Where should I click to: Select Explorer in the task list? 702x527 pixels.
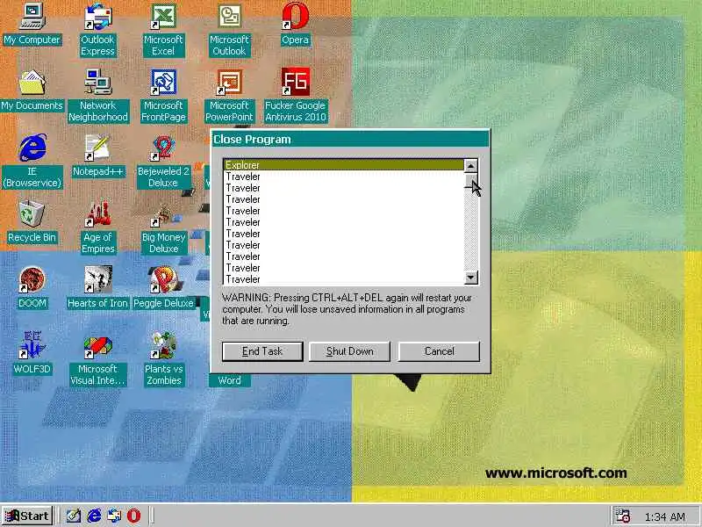(344, 165)
